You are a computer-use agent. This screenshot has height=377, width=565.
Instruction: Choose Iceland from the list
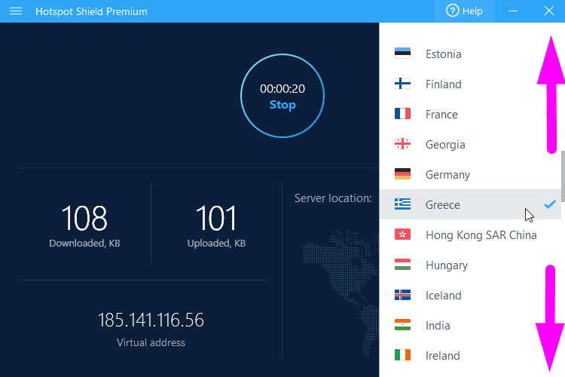470,295
